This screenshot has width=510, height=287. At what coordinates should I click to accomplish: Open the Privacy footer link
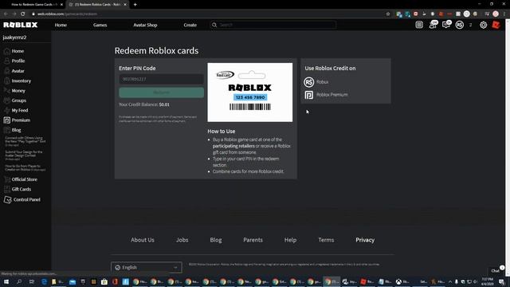pyautogui.click(x=365, y=240)
